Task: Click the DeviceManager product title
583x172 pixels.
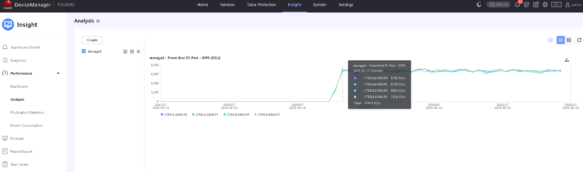Action: (x=33, y=5)
